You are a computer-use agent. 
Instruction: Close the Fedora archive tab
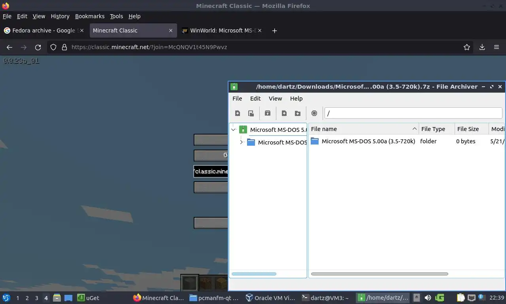coord(82,30)
